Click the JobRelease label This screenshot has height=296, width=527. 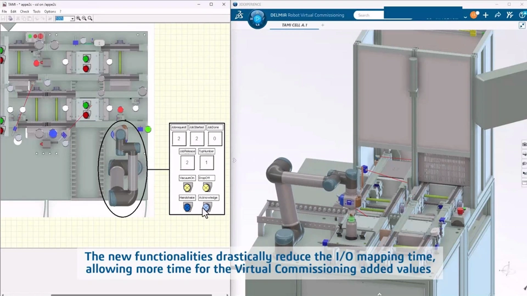tap(187, 151)
